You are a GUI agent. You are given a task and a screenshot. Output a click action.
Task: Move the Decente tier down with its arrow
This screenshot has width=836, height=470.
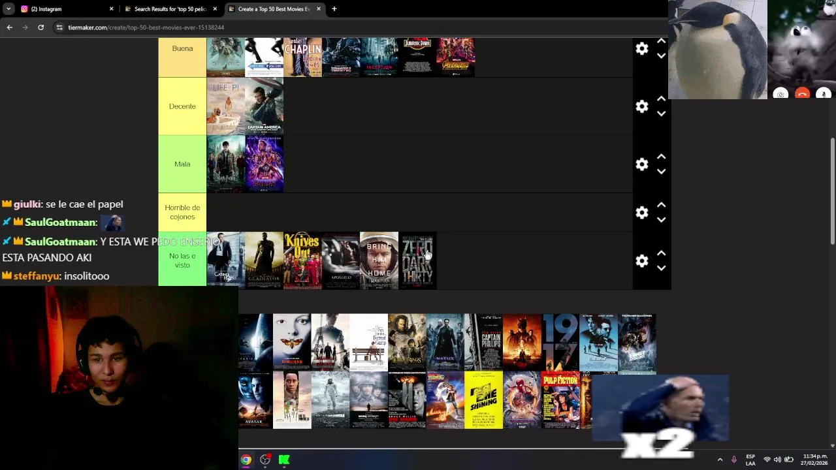click(x=661, y=114)
